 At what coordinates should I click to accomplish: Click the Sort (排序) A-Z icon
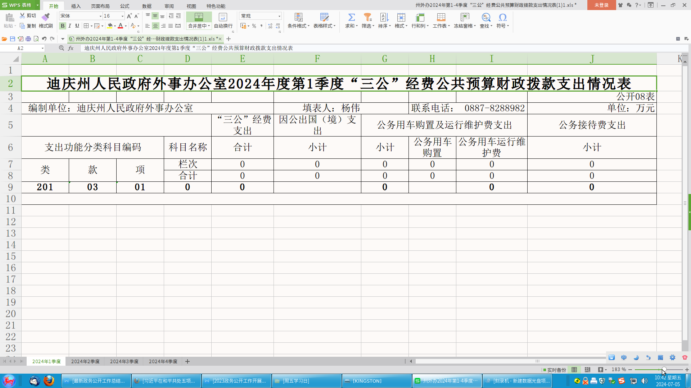tap(384, 17)
